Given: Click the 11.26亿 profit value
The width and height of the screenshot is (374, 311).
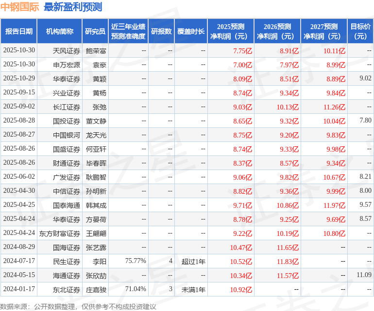Looking at the screenshot, I should pyautogui.click(x=334, y=107).
